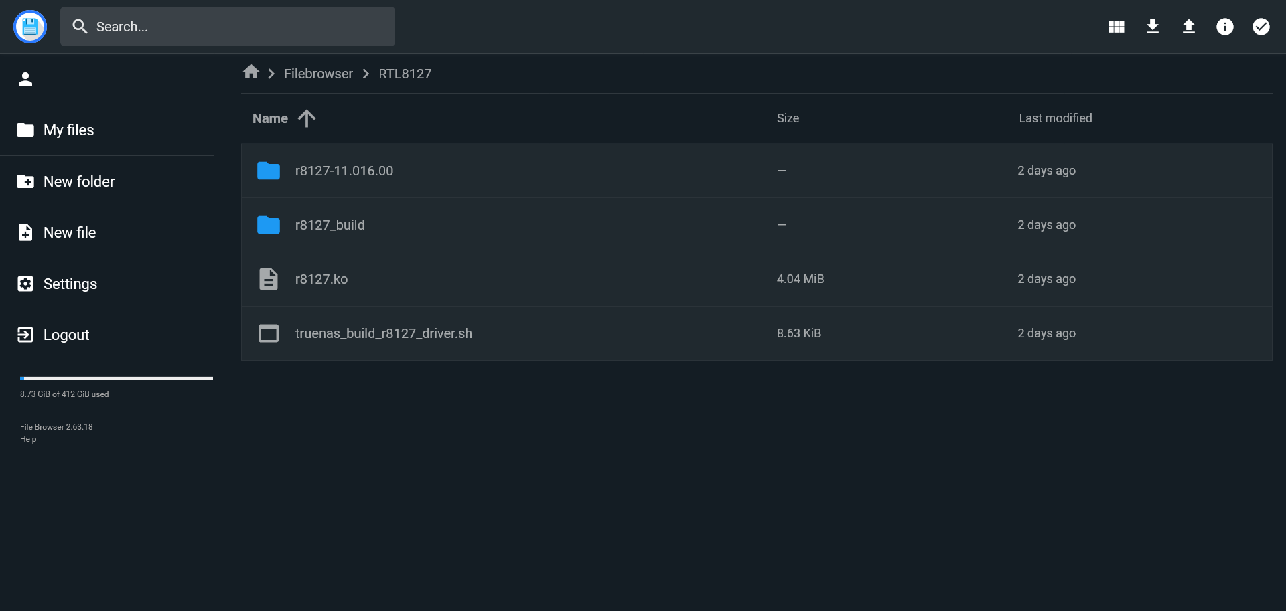1286x611 pixels.
Task: Click '2 days ago' in r8127_build row
Action: [x=1047, y=225]
